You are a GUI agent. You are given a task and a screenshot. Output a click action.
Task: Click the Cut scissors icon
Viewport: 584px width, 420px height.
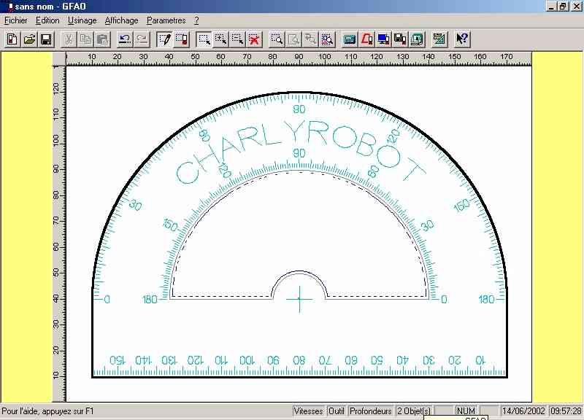[68, 39]
